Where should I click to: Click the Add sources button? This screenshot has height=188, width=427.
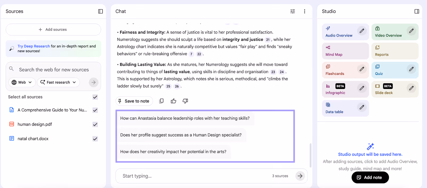click(x=53, y=30)
